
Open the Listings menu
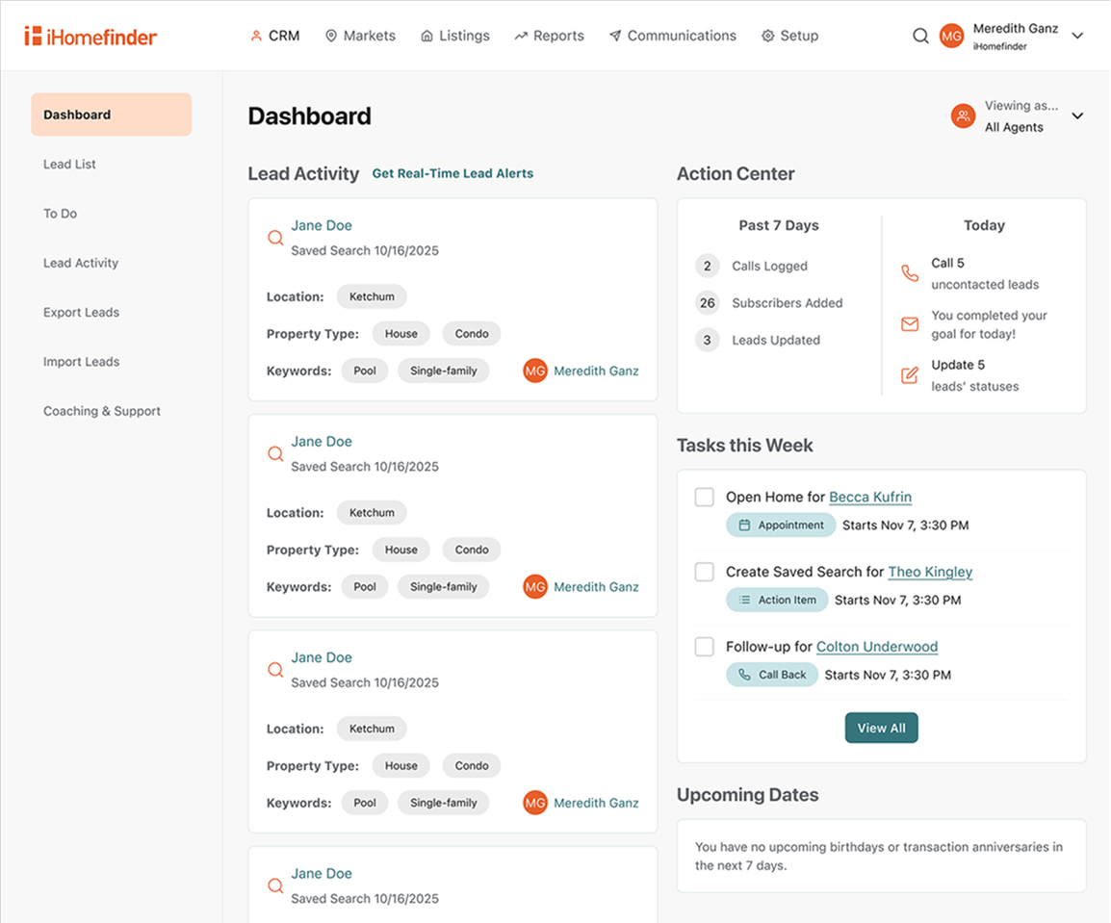455,36
